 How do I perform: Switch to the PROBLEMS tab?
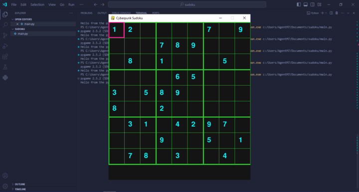86,13
